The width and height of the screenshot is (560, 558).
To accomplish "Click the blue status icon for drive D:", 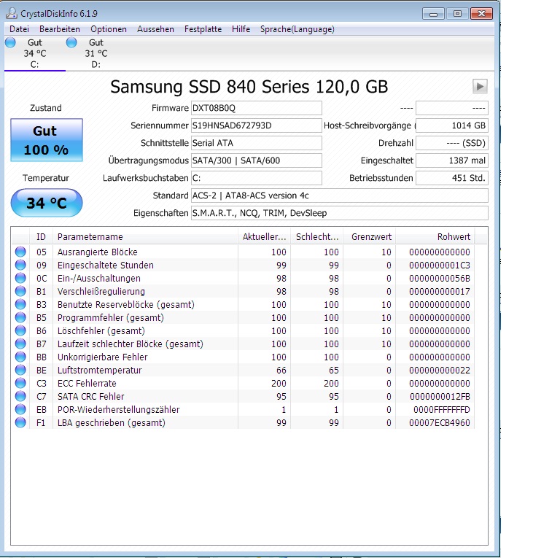I will tap(71, 42).
